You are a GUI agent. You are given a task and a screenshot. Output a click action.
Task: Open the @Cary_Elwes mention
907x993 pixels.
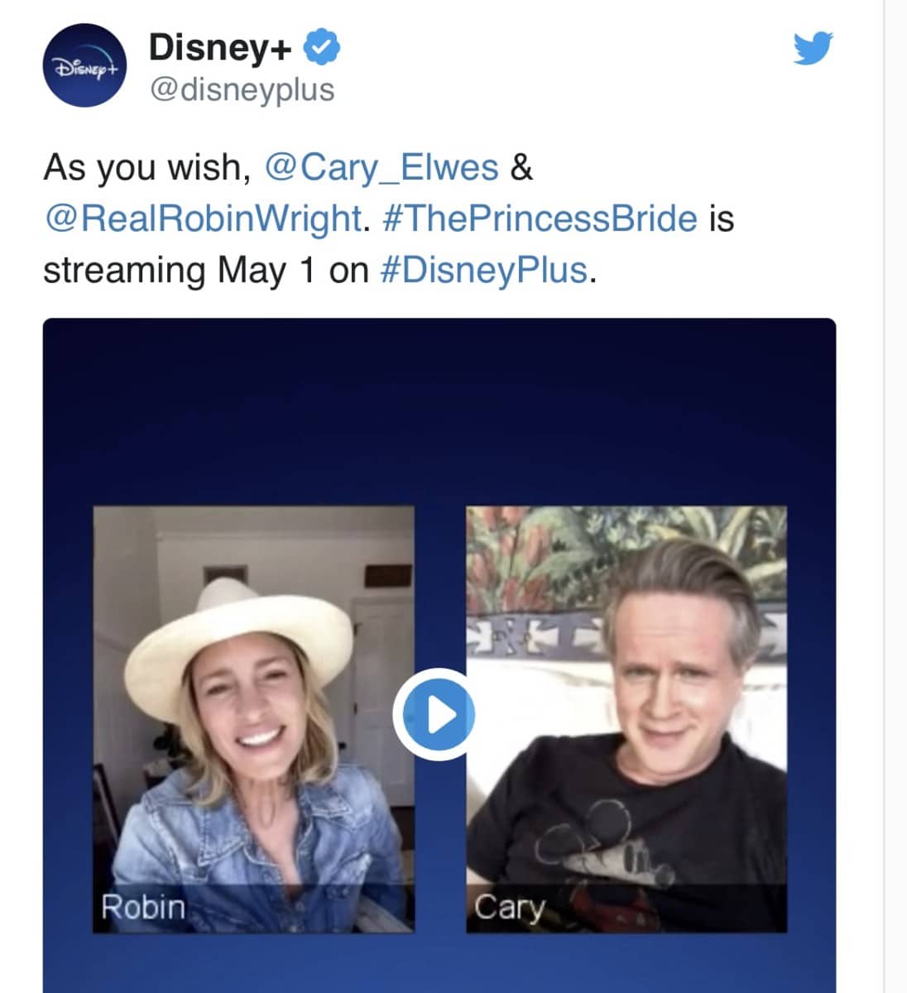point(382,167)
